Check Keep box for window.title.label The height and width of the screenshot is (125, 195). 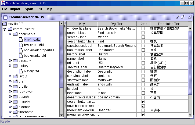tap(143, 28)
